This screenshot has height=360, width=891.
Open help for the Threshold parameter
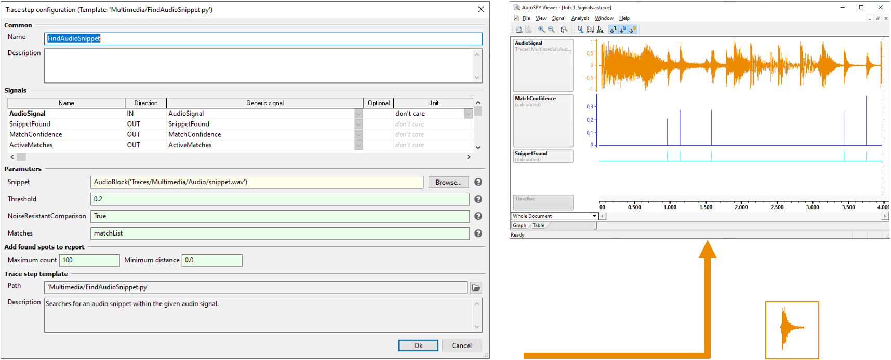[x=478, y=199]
